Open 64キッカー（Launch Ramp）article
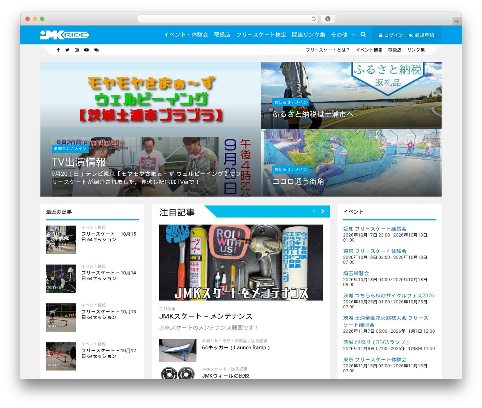 (236, 347)
